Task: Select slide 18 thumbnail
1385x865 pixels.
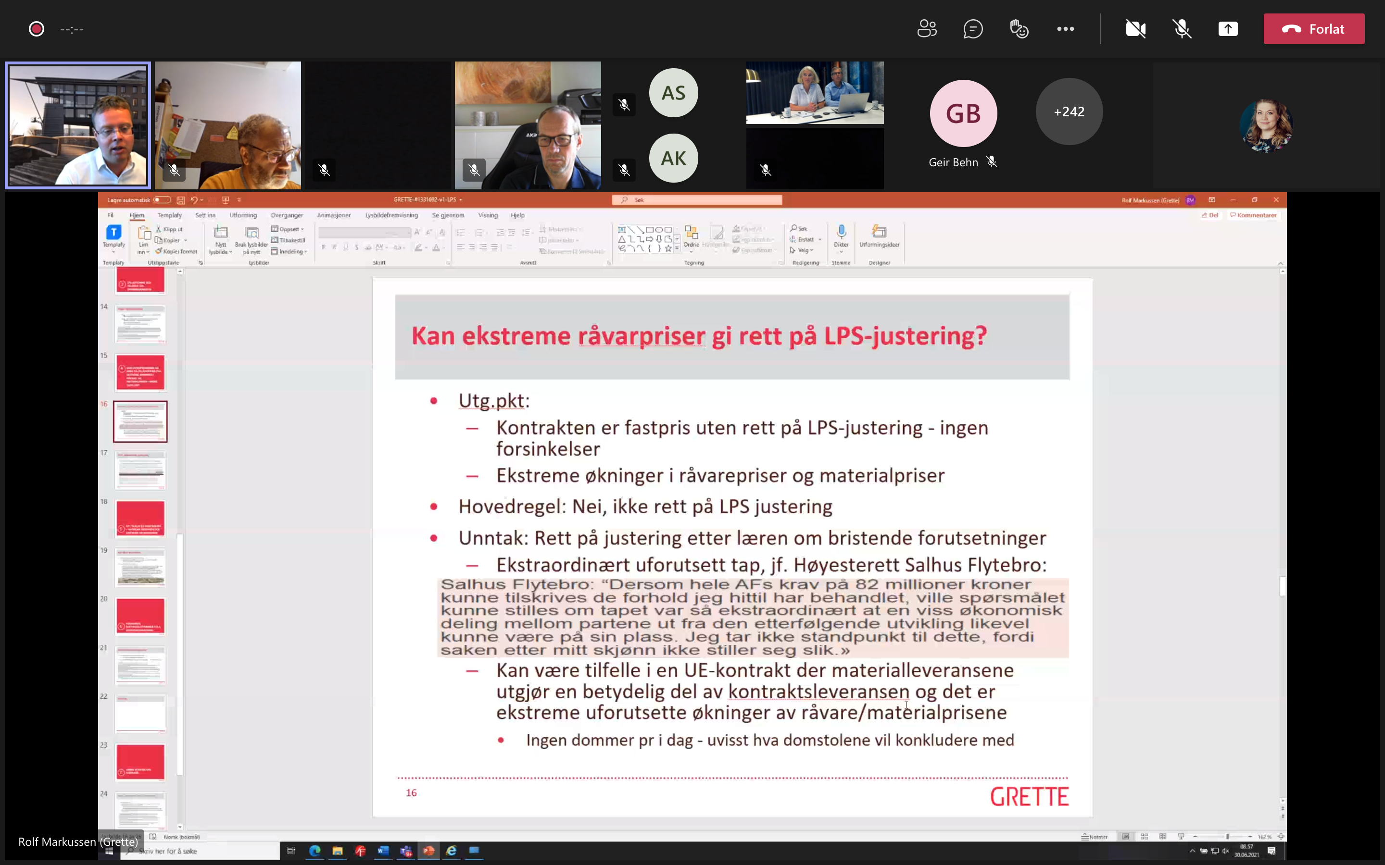Action: [140, 519]
